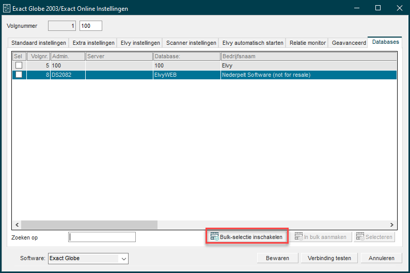Switch to Standaard instellingen tab
The image size is (410, 273).
coord(38,43)
